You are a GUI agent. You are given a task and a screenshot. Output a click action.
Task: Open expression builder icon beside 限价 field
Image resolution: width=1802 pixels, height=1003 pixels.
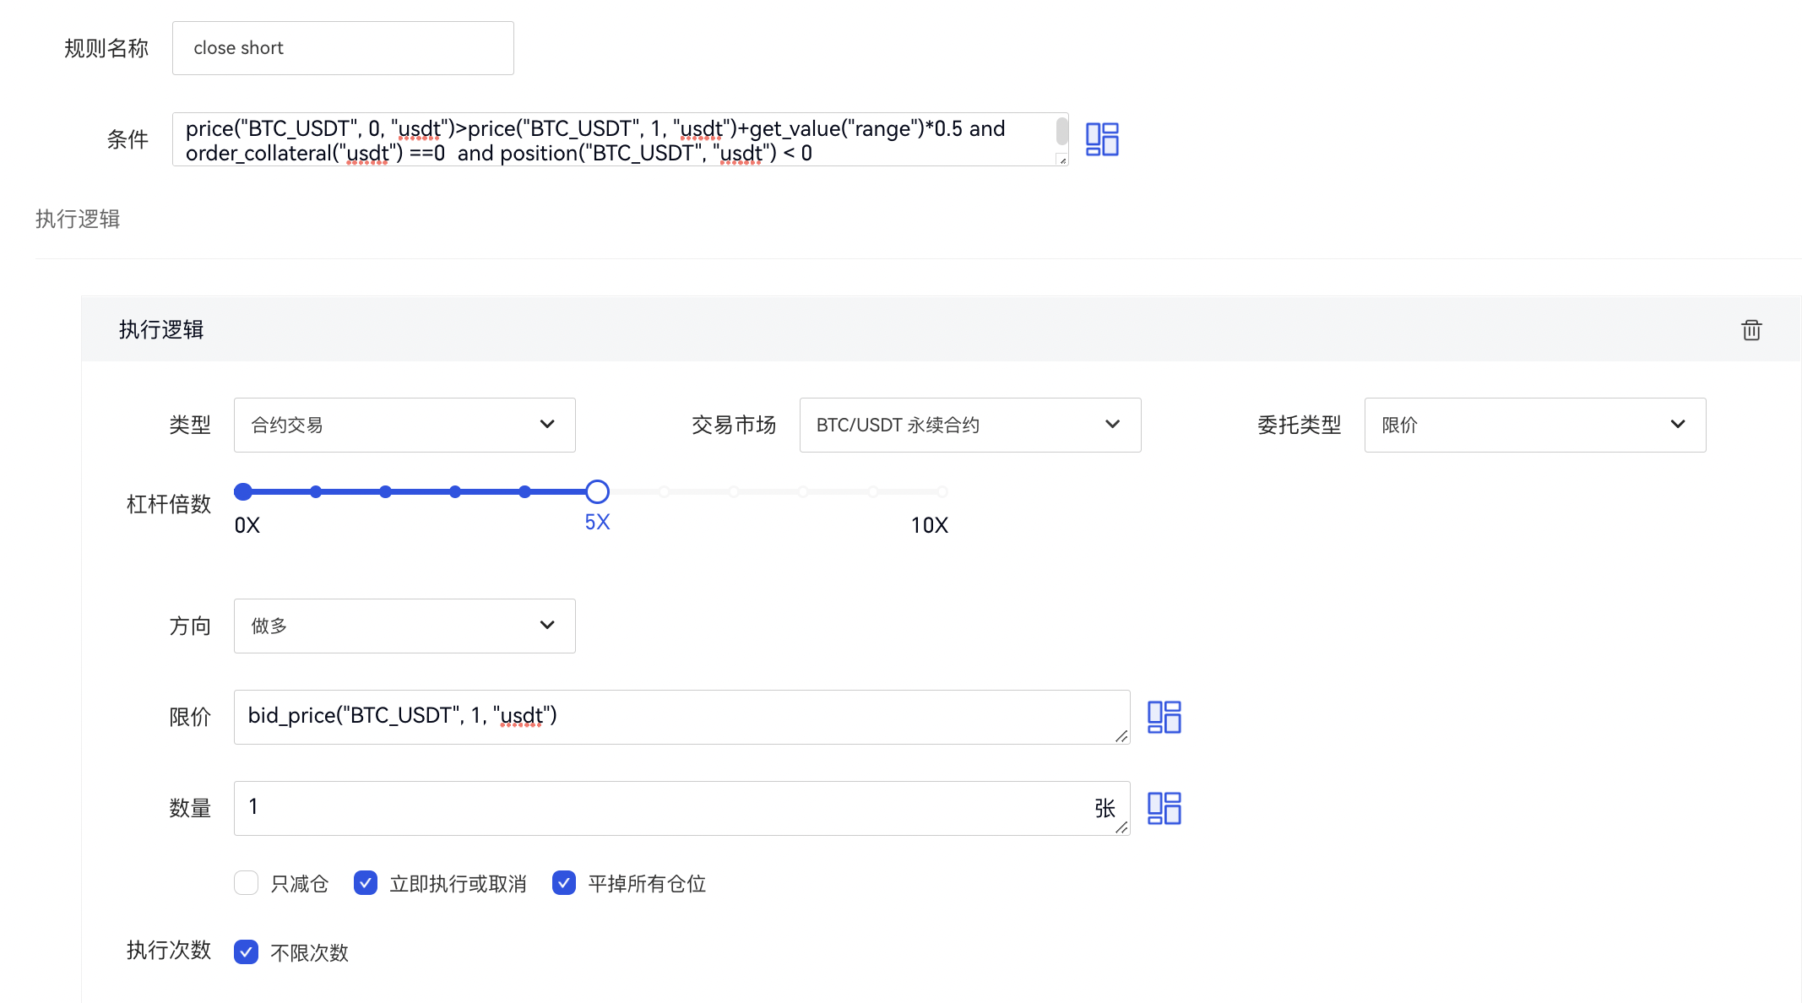(1164, 717)
